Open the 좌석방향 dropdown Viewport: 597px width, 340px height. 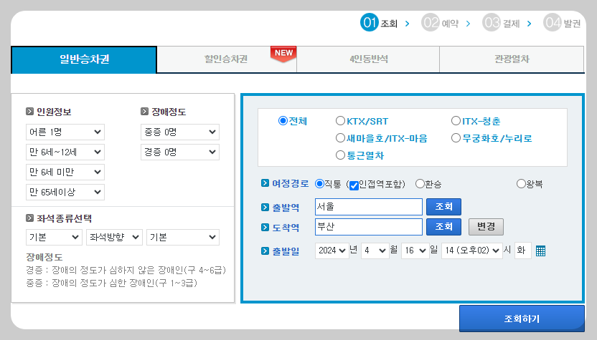click(x=114, y=237)
